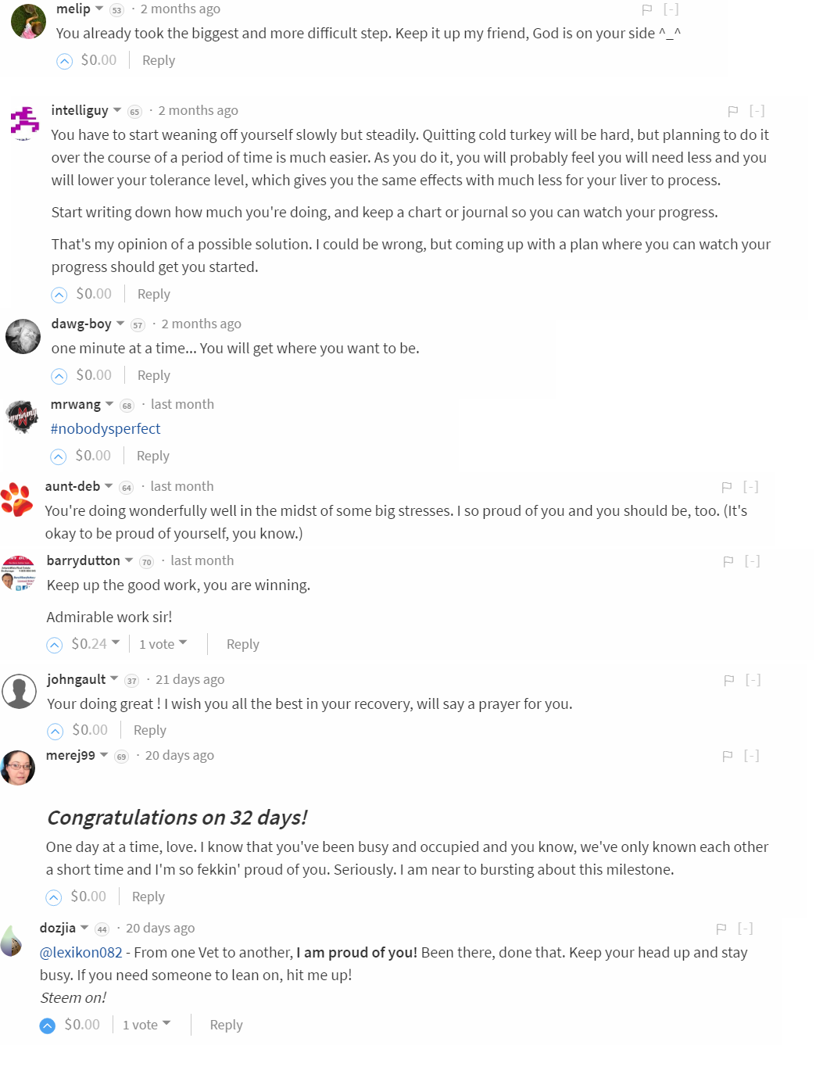Collapse melip's comment thread
Viewport: 823px width, 1081px height.
pos(671,9)
